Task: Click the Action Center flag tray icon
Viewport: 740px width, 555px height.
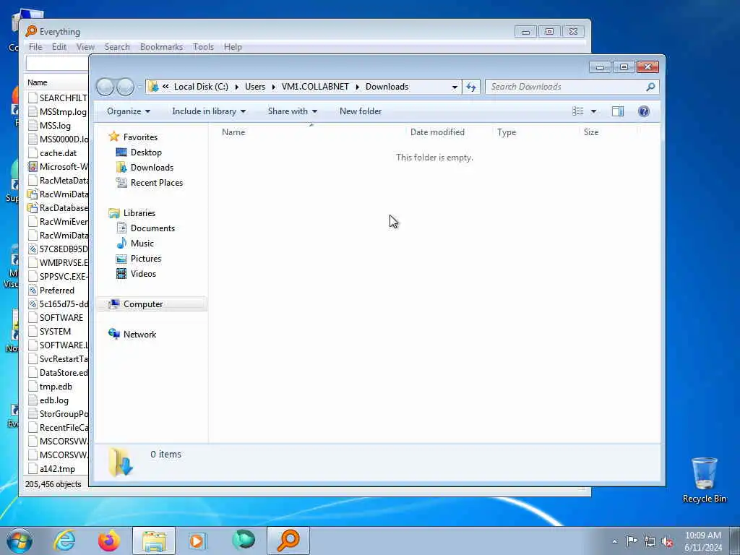Action: point(631,541)
